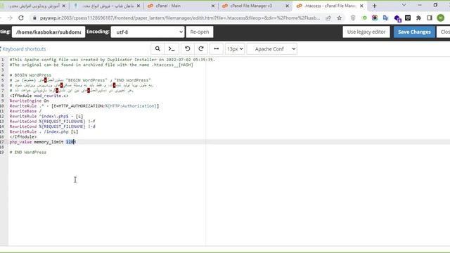
Task: Toggle line wrap icon
Action: 217,48
